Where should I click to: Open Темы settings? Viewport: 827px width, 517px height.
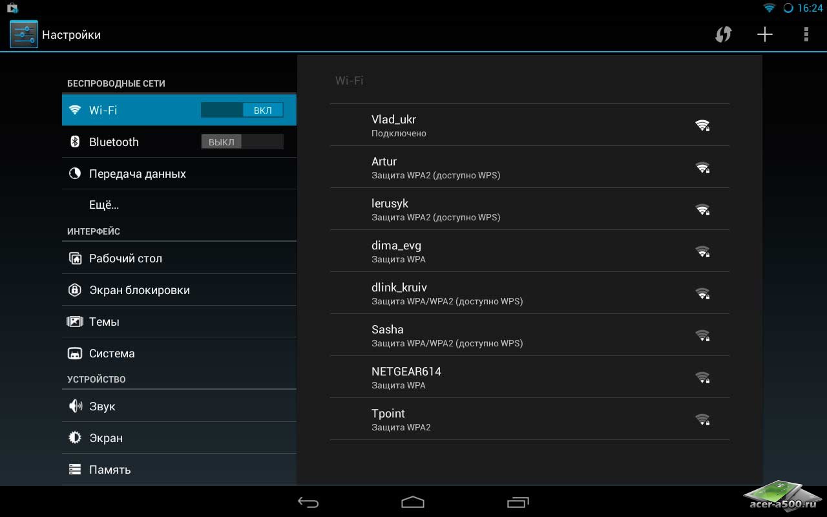point(179,321)
